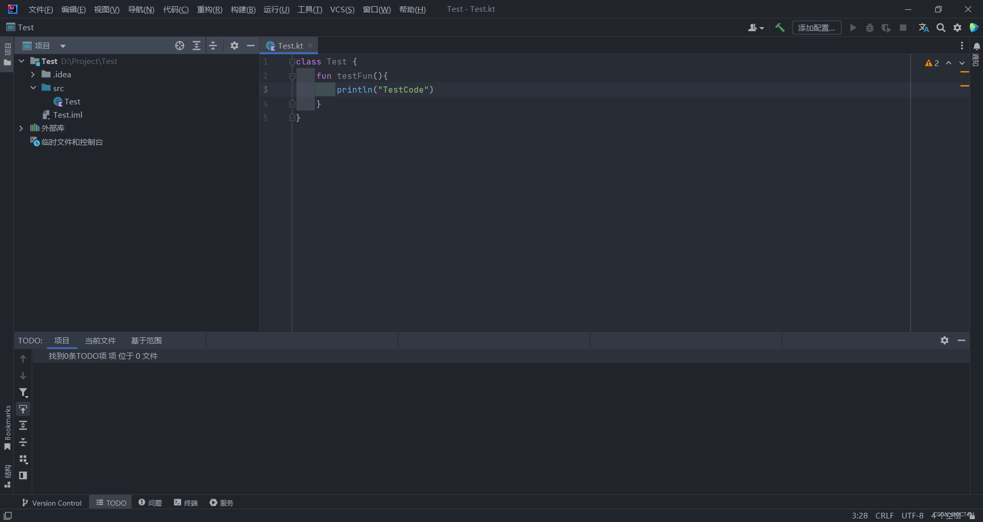The height and width of the screenshot is (522, 983).
Task: Go to next highlighted warning arrow
Action: (962, 63)
